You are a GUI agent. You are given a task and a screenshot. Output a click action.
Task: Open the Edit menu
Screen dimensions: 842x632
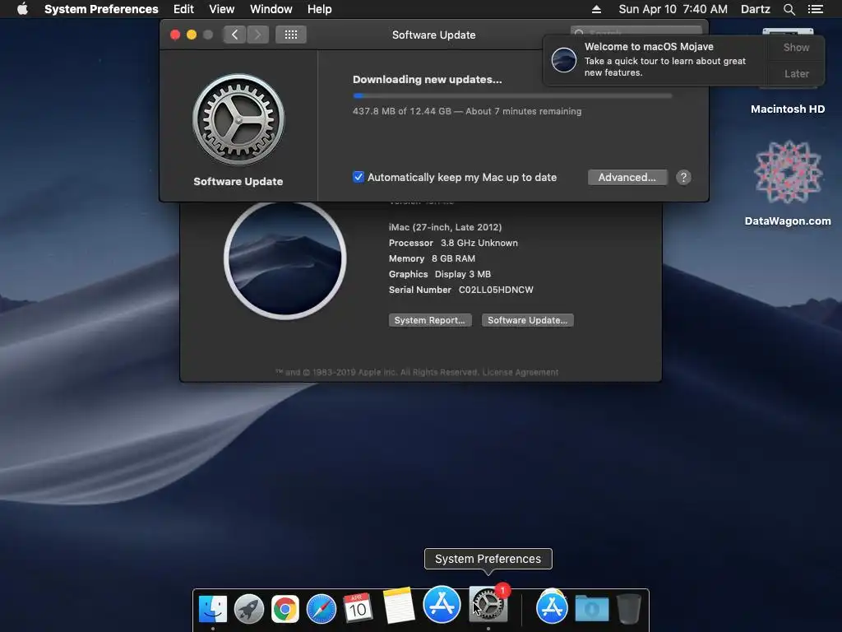(183, 9)
